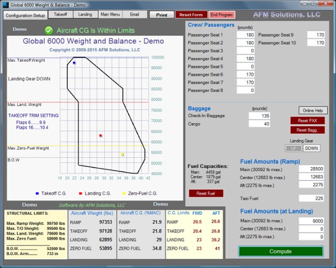Click the green Compute button

pyautogui.click(x=281, y=251)
